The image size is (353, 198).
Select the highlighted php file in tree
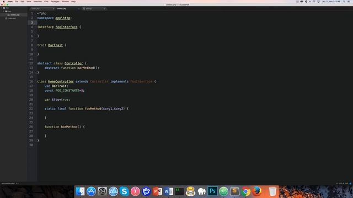coord(14,15)
